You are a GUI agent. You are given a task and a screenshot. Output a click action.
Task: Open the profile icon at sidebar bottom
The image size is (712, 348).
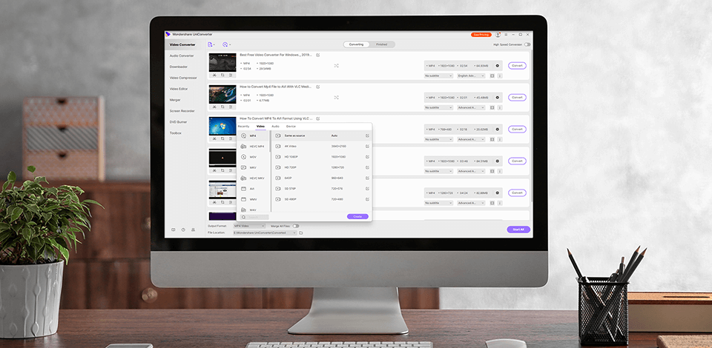point(193,230)
